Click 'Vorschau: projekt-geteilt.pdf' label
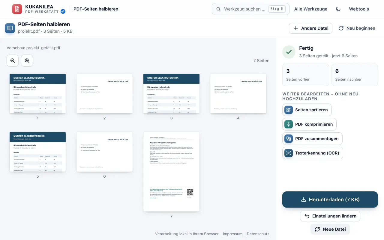This screenshot has width=384, height=240. (34, 48)
